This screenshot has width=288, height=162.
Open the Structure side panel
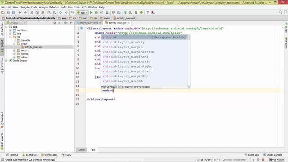[x=2, y=66]
